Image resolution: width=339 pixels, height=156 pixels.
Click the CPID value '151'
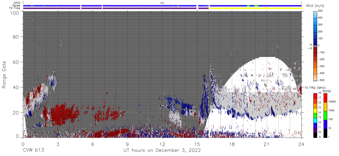pos(162,3)
